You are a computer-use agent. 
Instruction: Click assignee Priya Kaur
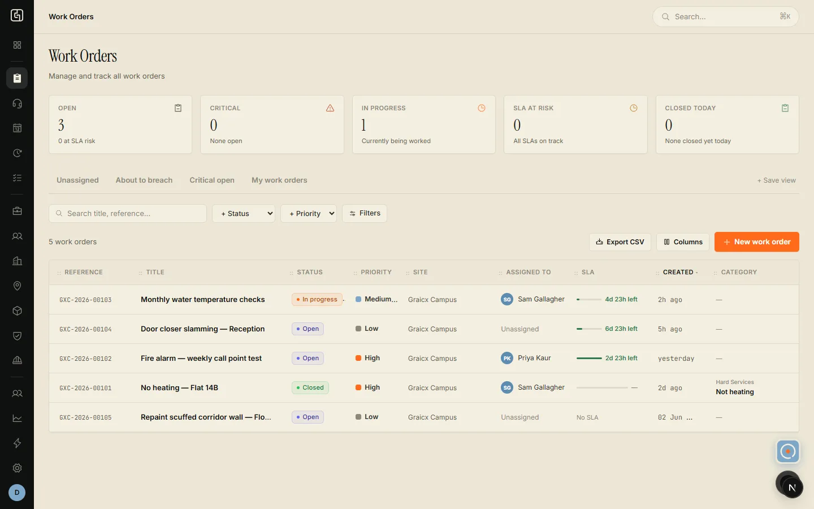tap(526, 358)
